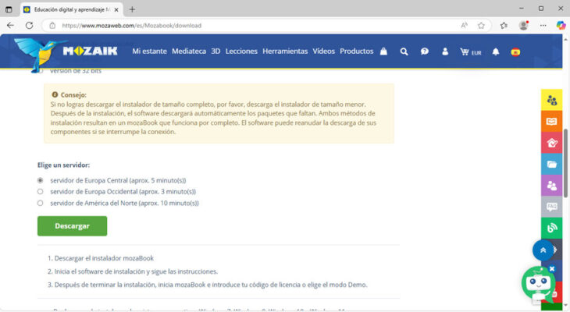Click the 'Elige un servidor:' heading text

click(63, 165)
